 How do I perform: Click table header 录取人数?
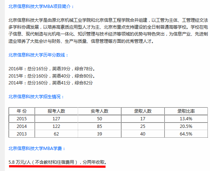143,111
